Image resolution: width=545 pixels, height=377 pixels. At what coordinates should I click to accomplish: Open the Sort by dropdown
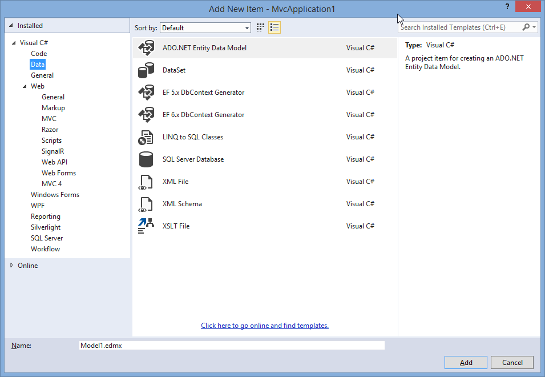click(x=205, y=27)
